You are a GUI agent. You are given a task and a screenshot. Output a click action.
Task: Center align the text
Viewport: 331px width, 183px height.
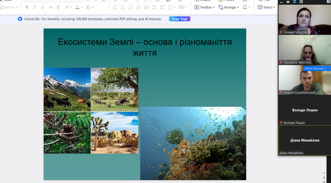pos(123,7)
